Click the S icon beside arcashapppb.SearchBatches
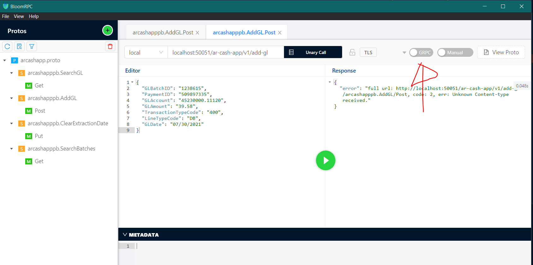The image size is (533, 265). [x=21, y=149]
